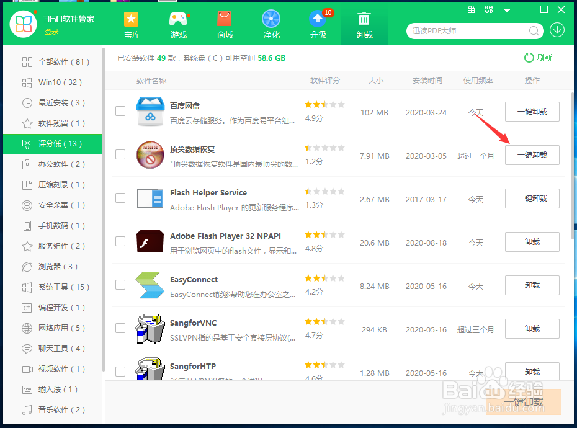
Task: Select Win10 (32) category
Action: [x=53, y=82]
